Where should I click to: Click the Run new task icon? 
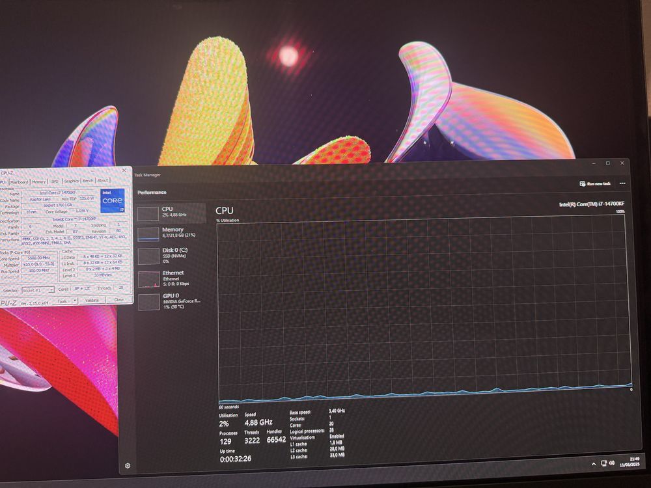583,183
